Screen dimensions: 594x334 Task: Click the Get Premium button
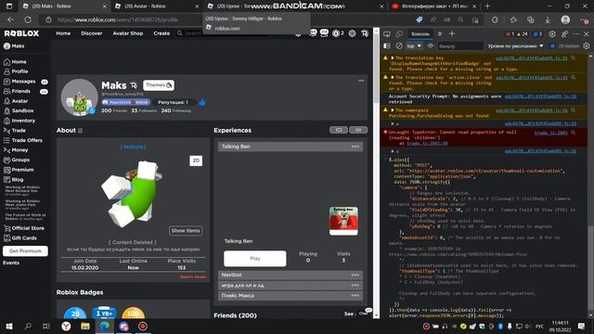point(25,250)
